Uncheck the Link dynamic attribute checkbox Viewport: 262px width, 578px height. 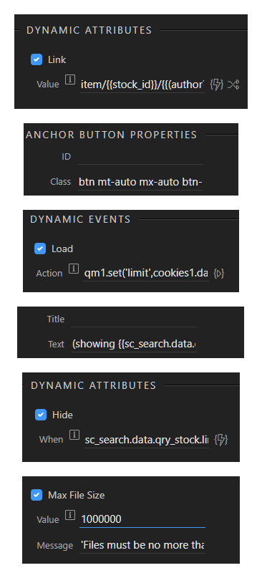tap(37, 59)
